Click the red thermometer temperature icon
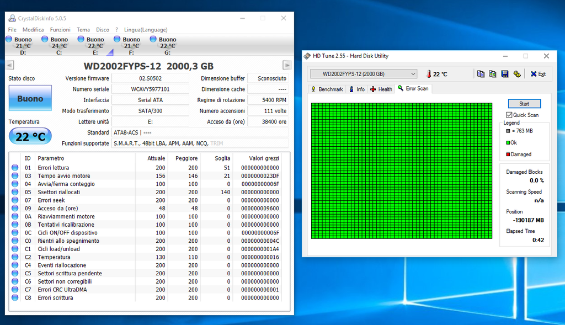This screenshot has height=325, width=565. 428,74
